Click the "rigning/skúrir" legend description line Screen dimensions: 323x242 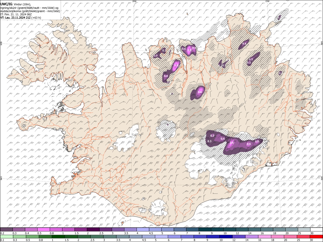tap(30, 8)
